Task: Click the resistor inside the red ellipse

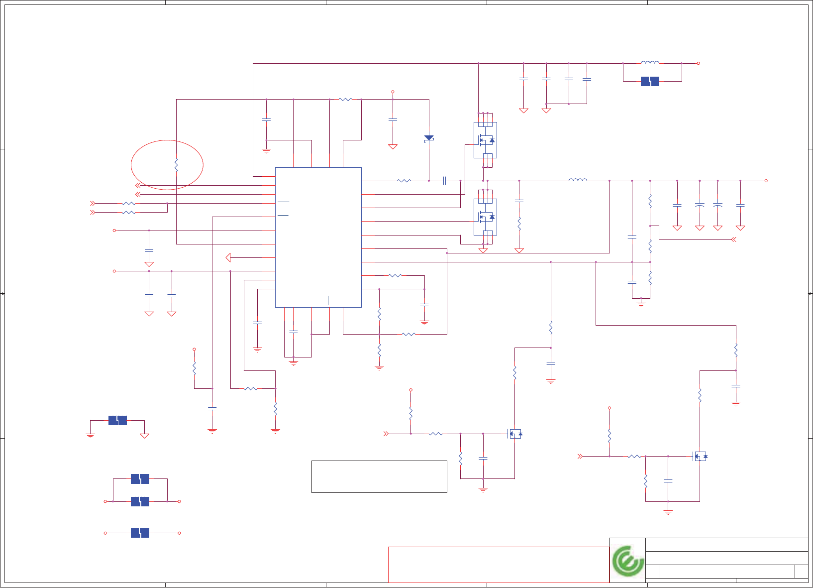Action: pyautogui.click(x=176, y=165)
